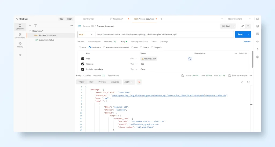Image resolution: width=275 pixels, height=147 pixels.
Task: Switch to the Pre-request Script tab
Action: [x=139, y=42]
